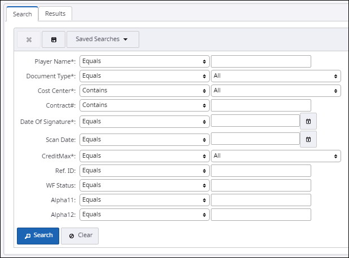Screen dimensions: 349x258
Task: Expand the Saved Searches dropdown
Action: (x=103, y=39)
